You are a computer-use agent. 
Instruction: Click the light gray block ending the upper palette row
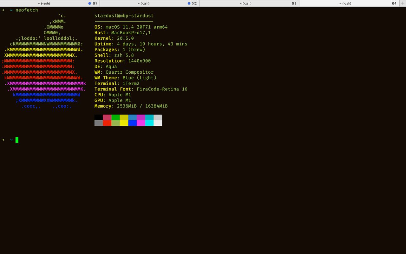pyautogui.click(x=158, y=117)
